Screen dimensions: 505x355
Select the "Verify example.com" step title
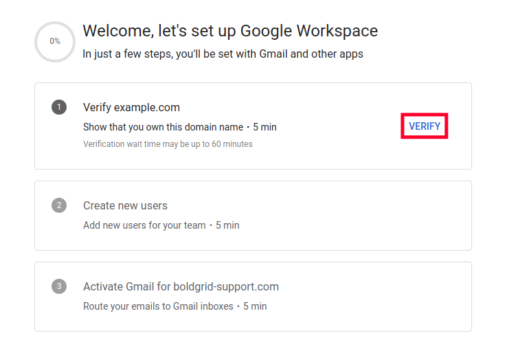tap(131, 107)
